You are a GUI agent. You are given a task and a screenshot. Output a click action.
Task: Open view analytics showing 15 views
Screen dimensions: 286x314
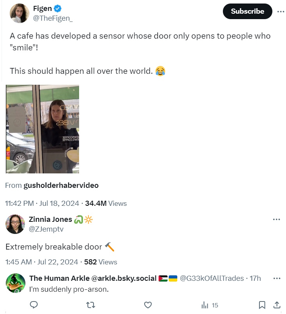pyautogui.click(x=209, y=305)
